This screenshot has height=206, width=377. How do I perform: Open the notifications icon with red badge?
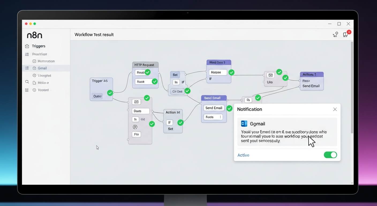tap(346, 34)
